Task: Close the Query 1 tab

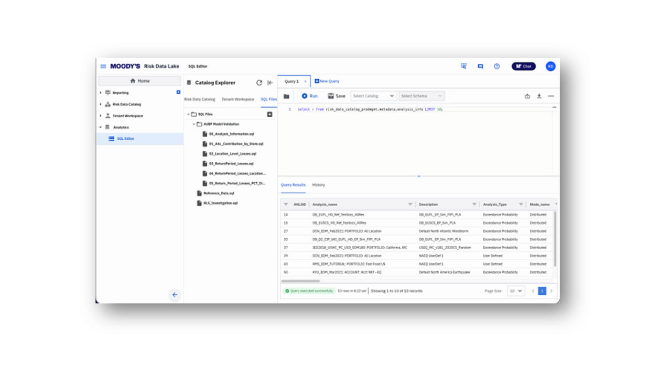Action: (306, 81)
